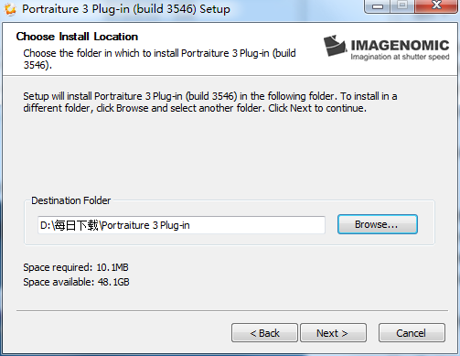Click the Portraiture 3 Plug-in Setup title text
The height and width of the screenshot is (356, 460).
click(126, 9)
